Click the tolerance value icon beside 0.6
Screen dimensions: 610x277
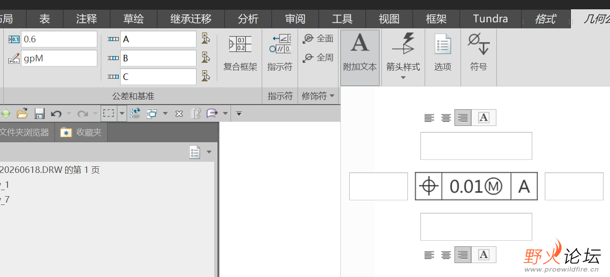(x=14, y=40)
